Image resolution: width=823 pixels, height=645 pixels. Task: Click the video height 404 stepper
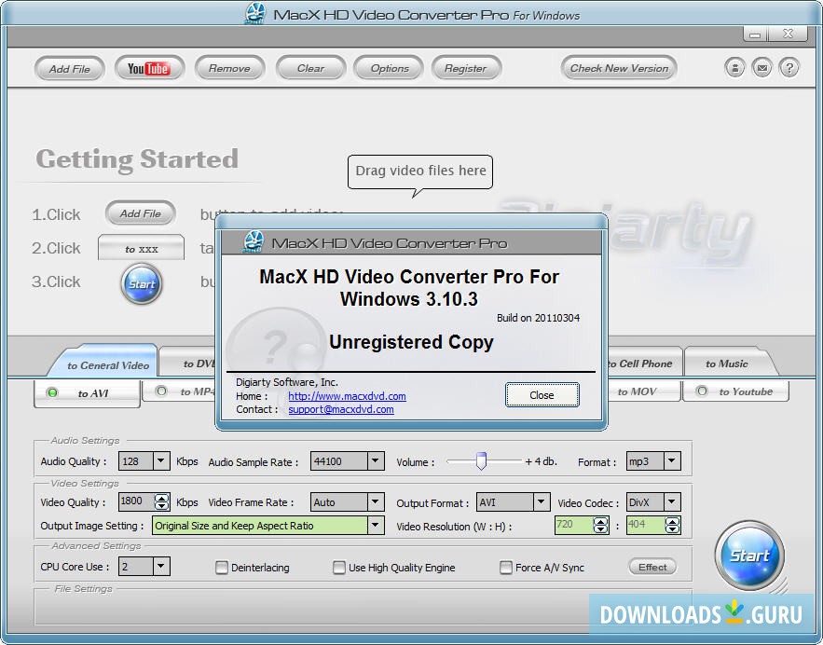[x=672, y=525]
